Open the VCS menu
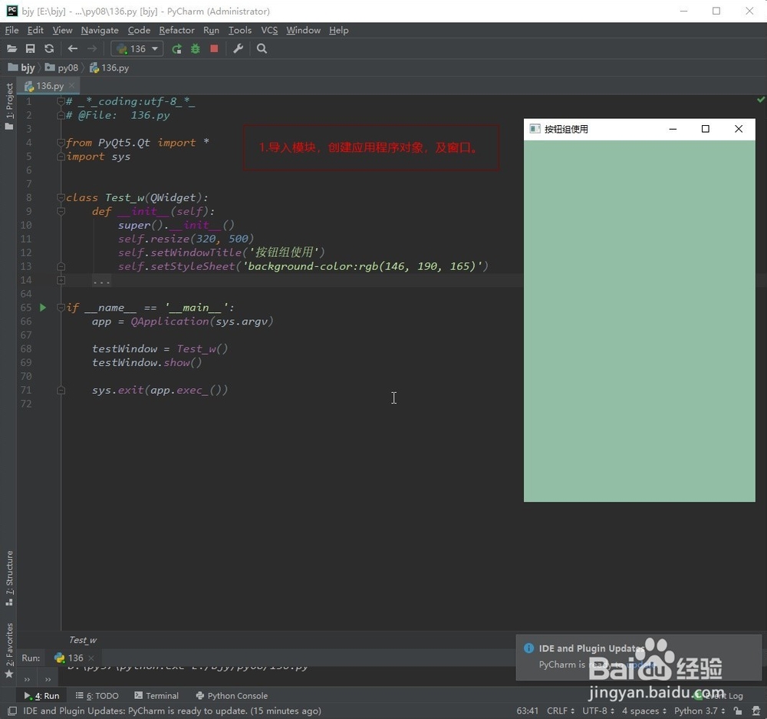 [269, 31]
